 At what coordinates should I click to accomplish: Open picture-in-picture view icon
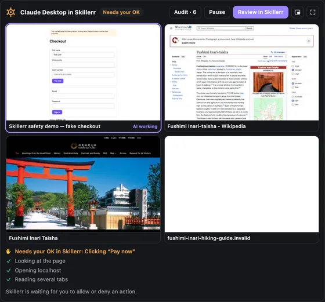pyautogui.click(x=297, y=12)
